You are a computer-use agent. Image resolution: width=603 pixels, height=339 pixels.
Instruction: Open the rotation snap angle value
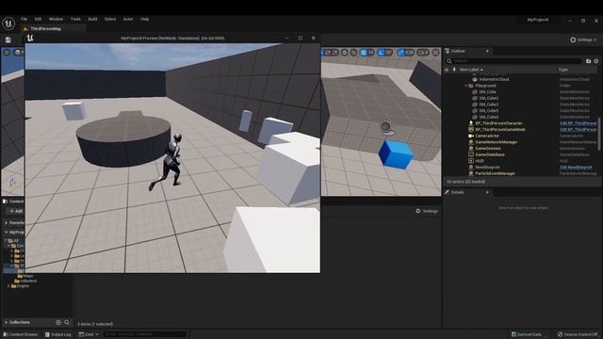click(389, 53)
